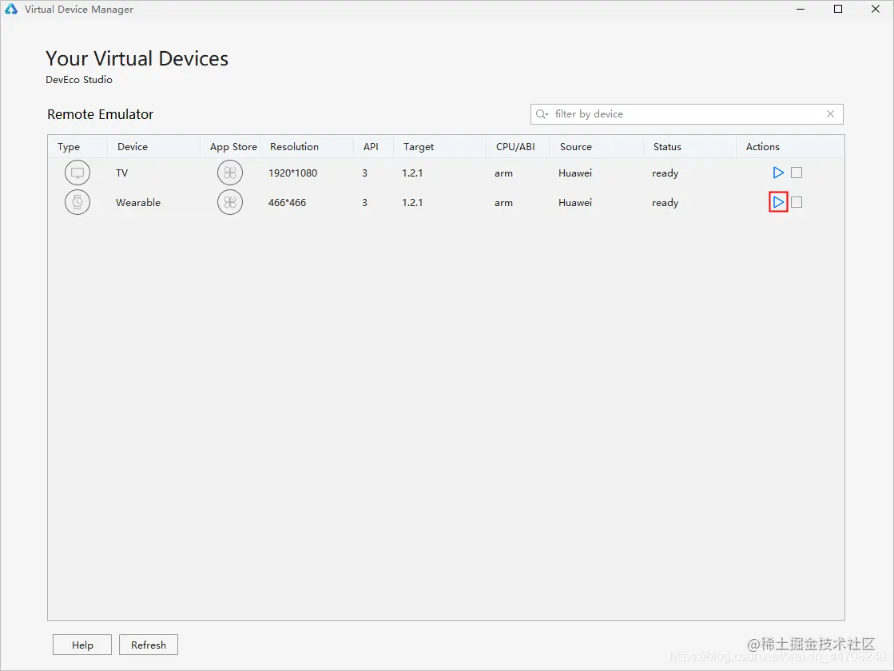Click the DevEco Studio logo in title bar
Image resolution: width=894 pixels, height=671 pixels.
pyautogui.click(x=11, y=9)
